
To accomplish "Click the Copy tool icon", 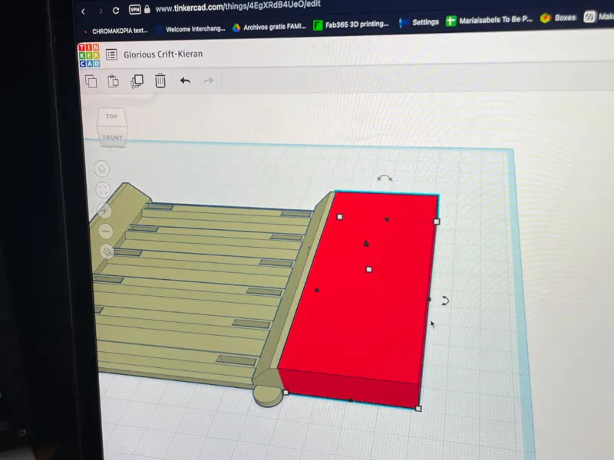I will (91, 81).
